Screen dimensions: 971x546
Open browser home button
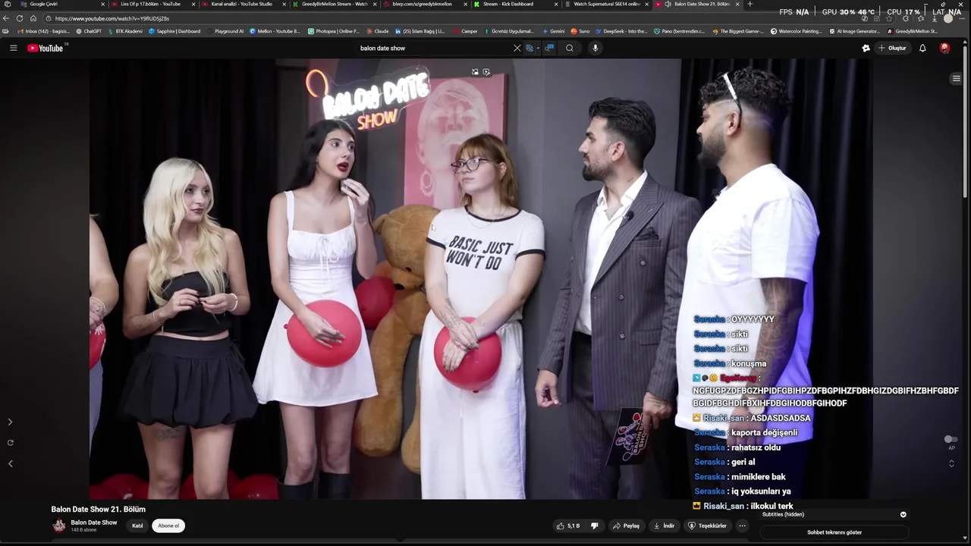(33, 18)
